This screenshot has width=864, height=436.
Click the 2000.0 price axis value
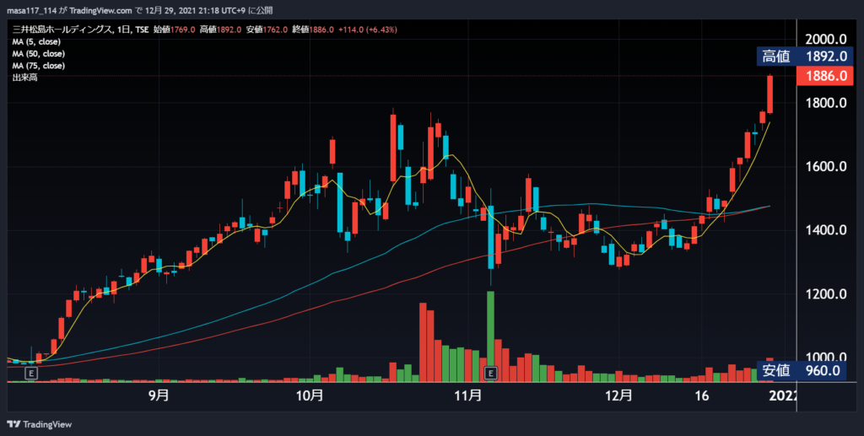826,39
